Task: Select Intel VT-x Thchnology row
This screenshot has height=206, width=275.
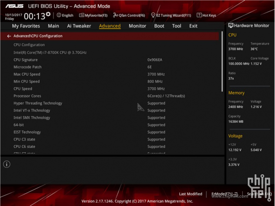Action: point(109,110)
